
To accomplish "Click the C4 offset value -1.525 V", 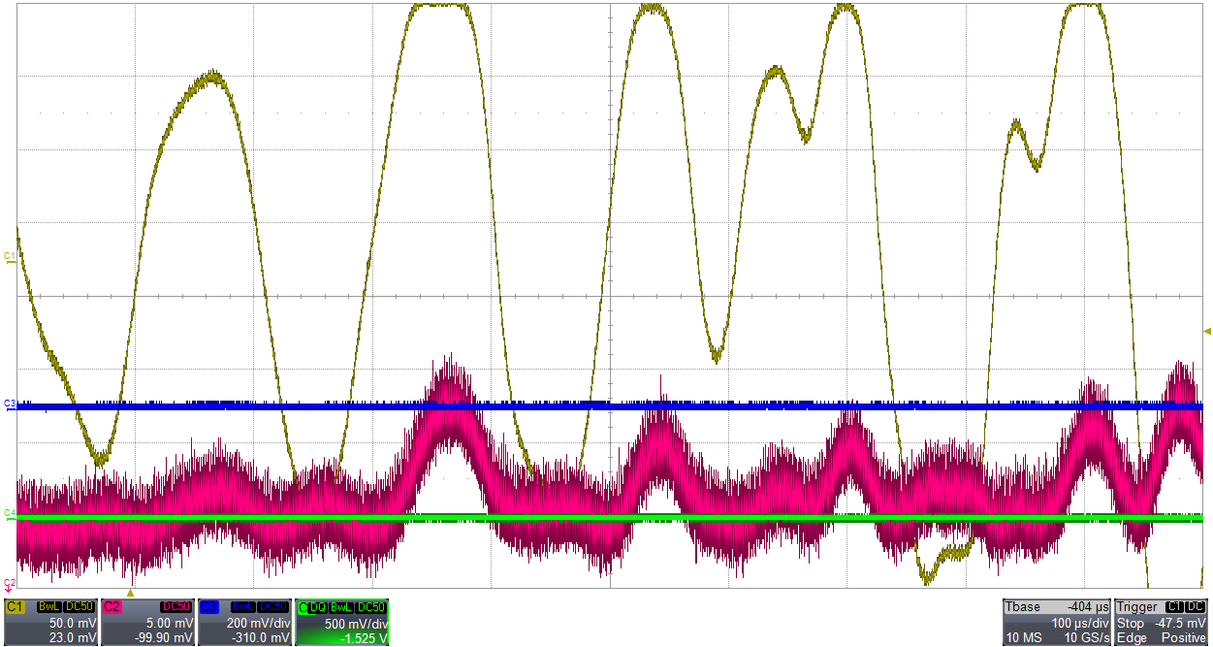I will (364, 638).
